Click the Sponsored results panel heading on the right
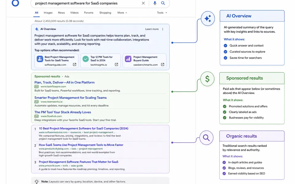 coord(245,78)
